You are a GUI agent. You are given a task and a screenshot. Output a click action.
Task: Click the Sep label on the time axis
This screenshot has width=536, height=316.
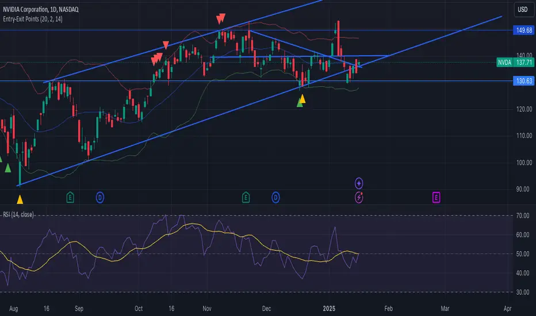[79, 309]
